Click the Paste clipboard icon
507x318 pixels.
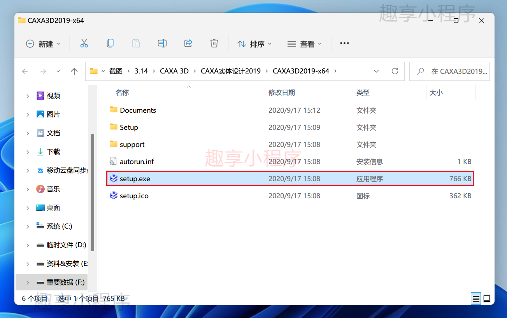click(x=136, y=44)
